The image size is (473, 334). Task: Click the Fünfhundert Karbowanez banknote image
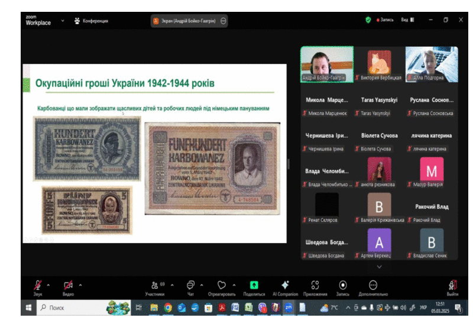click(x=212, y=168)
